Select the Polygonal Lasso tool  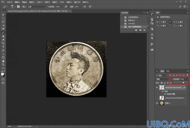coord(3,22)
